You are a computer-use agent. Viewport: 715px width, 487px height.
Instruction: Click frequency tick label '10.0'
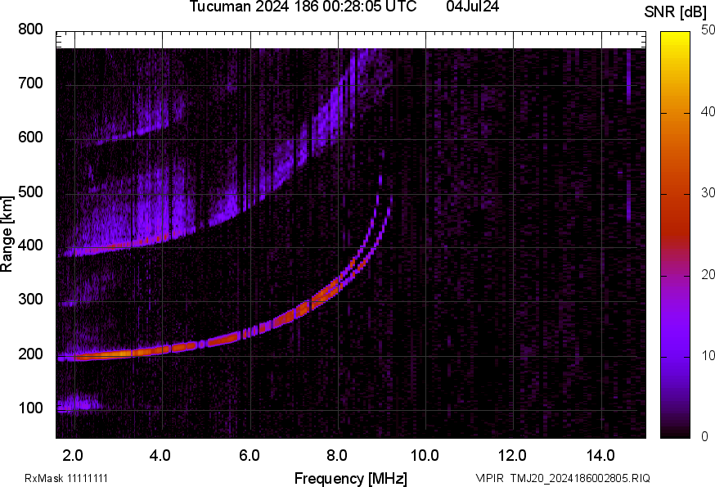pyautogui.click(x=425, y=455)
